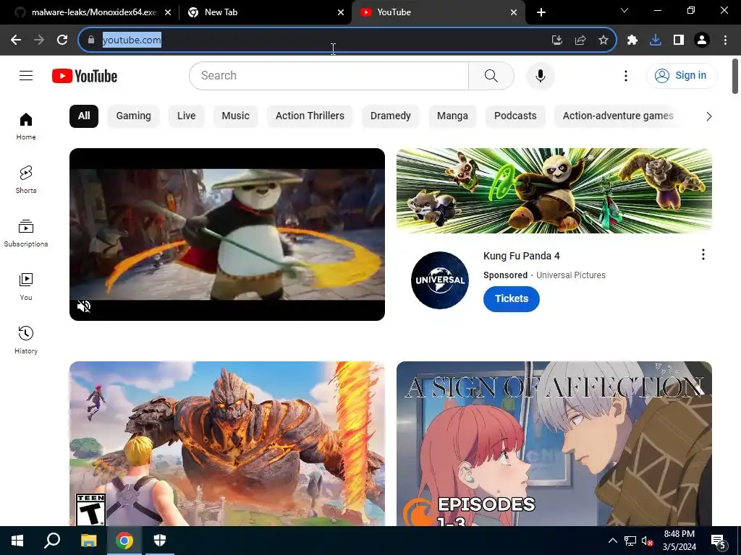741x555 pixels.
Task: Open History from the sidebar
Action: click(26, 340)
